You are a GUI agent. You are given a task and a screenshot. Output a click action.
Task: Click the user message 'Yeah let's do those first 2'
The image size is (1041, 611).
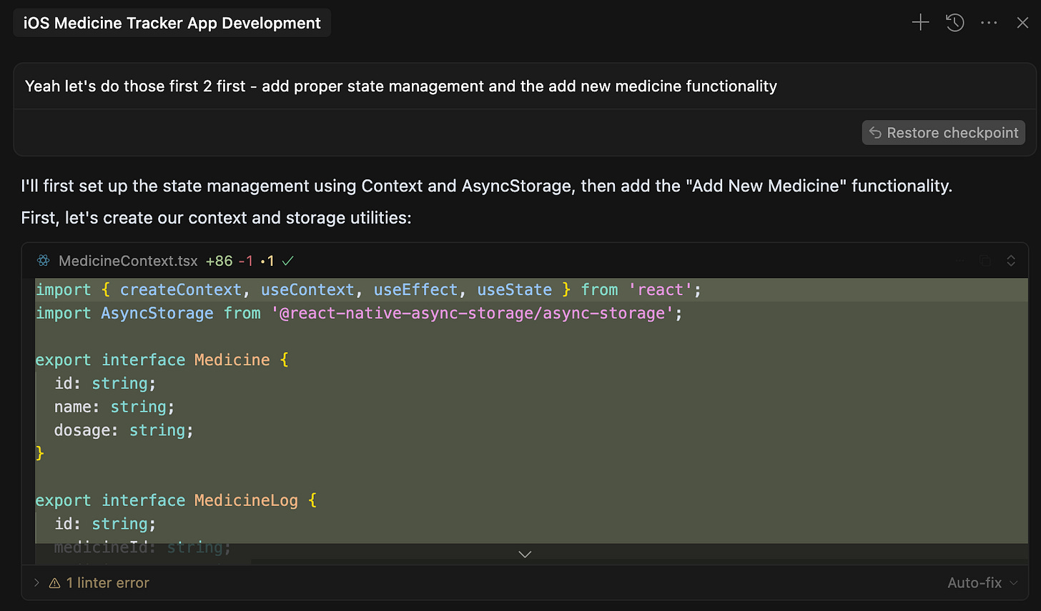[401, 86]
